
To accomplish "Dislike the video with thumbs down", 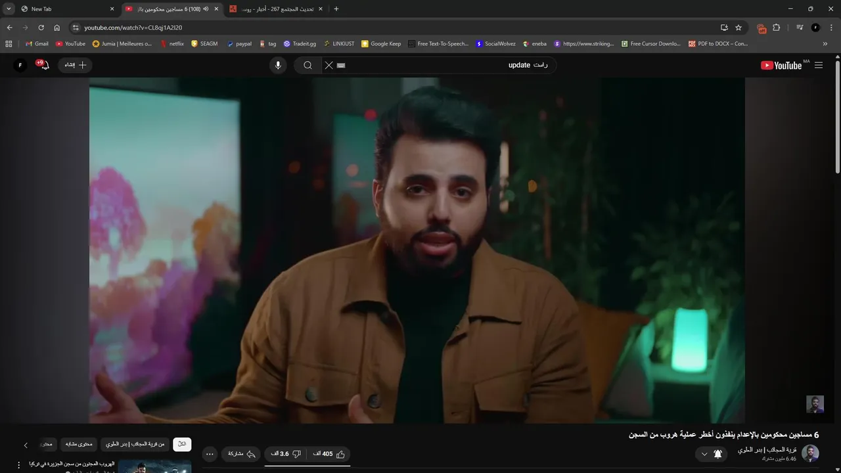I will tap(286, 454).
